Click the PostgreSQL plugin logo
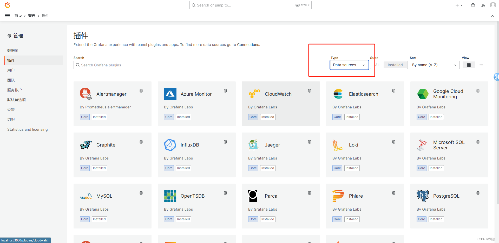Viewport: 499px width, 243px height. click(423, 196)
